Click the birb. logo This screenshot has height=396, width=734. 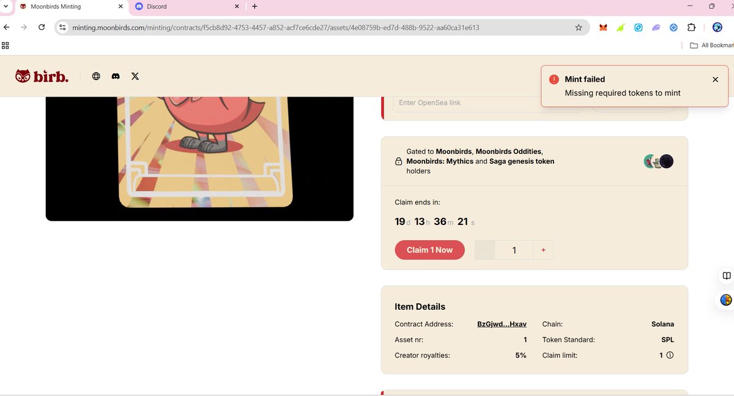(42, 76)
